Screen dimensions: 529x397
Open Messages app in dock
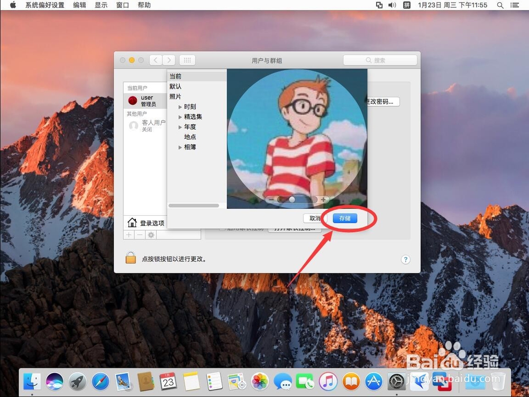[x=282, y=382]
